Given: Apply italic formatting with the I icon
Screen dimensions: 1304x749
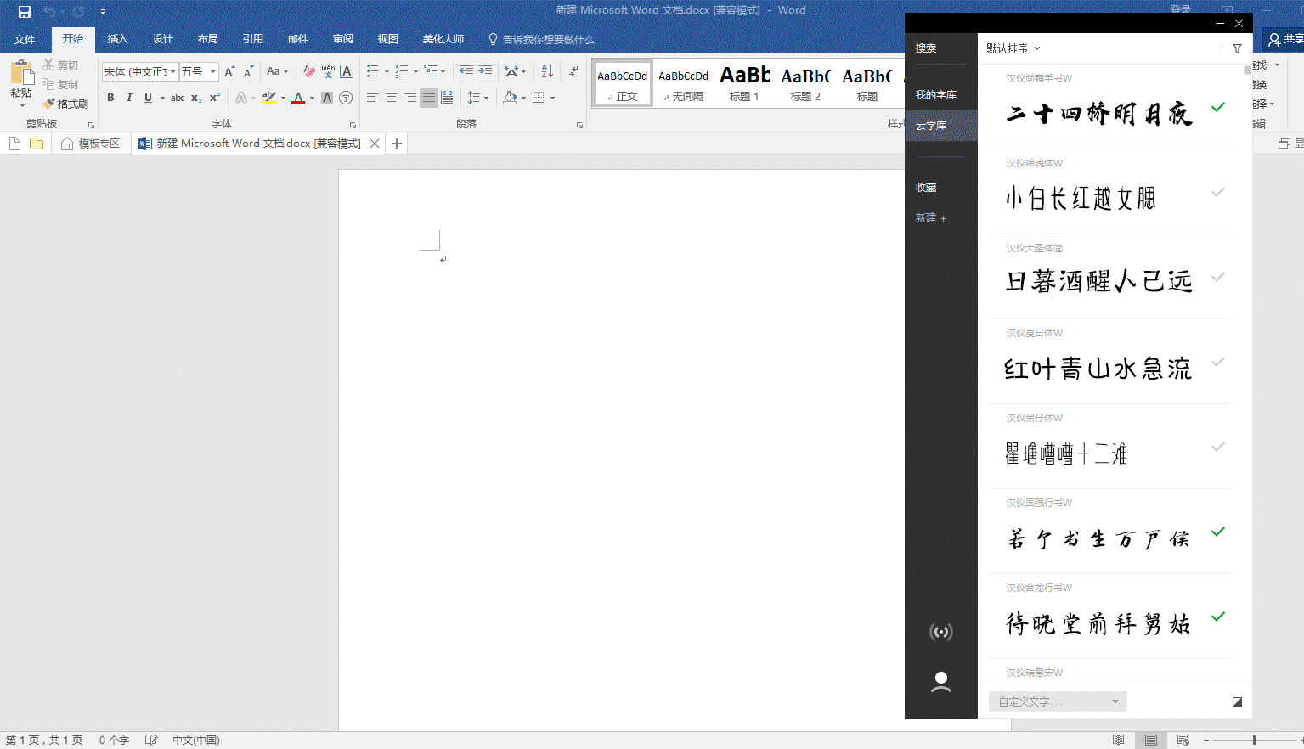Looking at the screenshot, I should coord(129,98).
